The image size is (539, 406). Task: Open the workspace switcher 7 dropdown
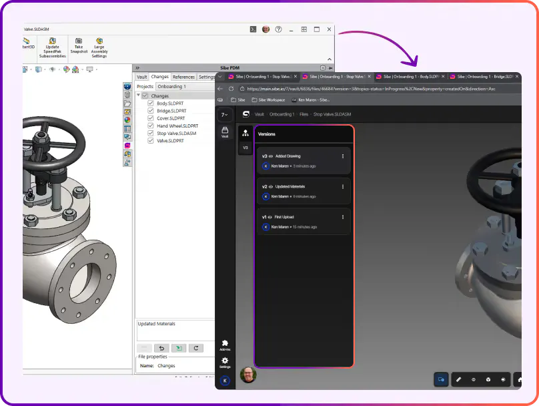tap(224, 115)
